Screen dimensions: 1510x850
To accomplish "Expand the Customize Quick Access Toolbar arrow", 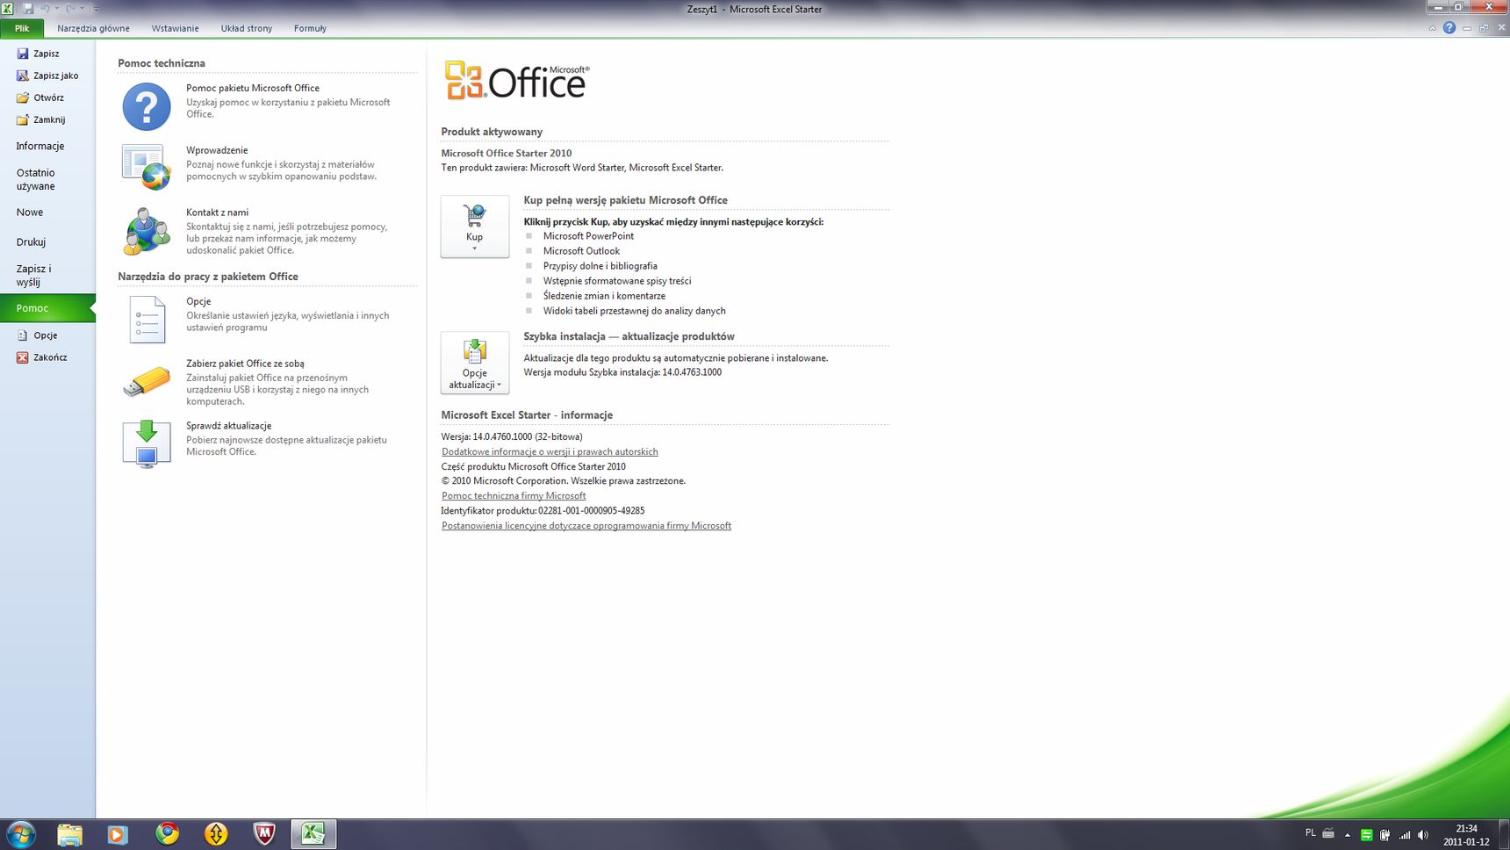I will pyautogui.click(x=97, y=9).
